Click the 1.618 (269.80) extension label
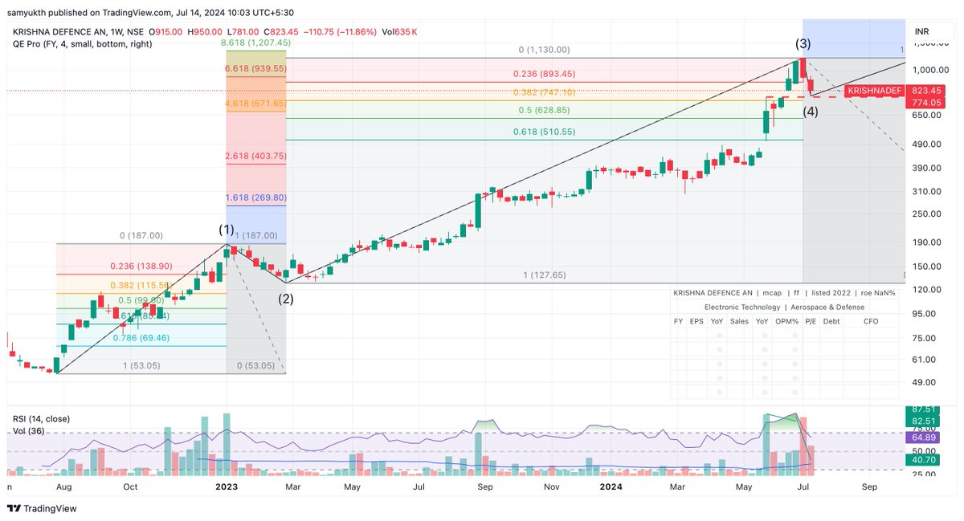The height and width of the screenshot is (521, 964). tap(256, 197)
